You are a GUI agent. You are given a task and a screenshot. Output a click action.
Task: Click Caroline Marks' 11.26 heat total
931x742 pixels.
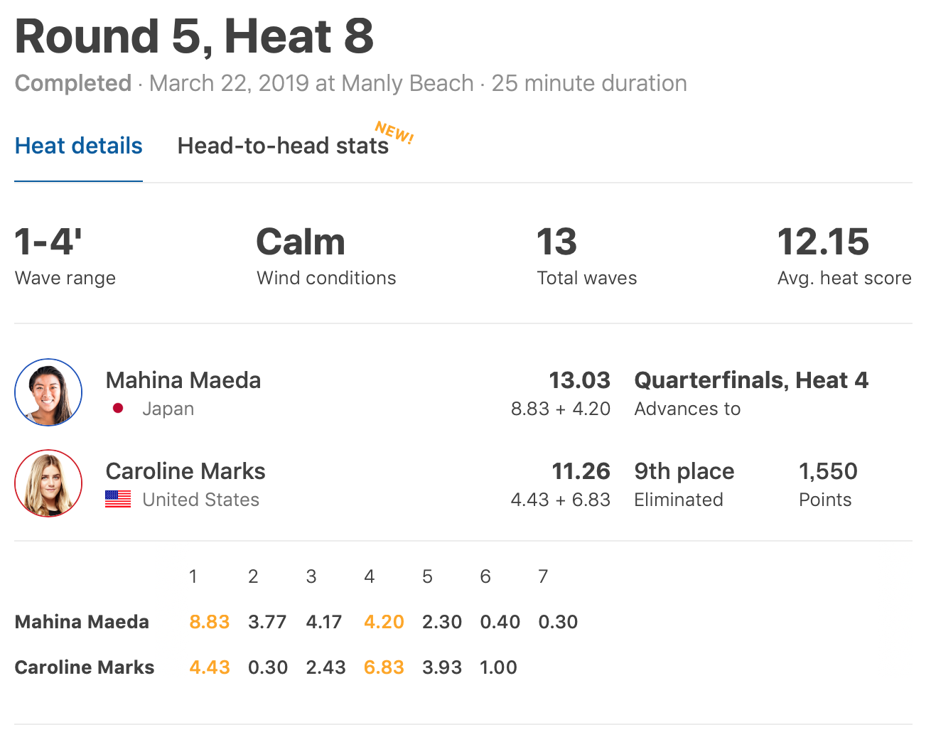pyautogui.click(x=581, y=471)
